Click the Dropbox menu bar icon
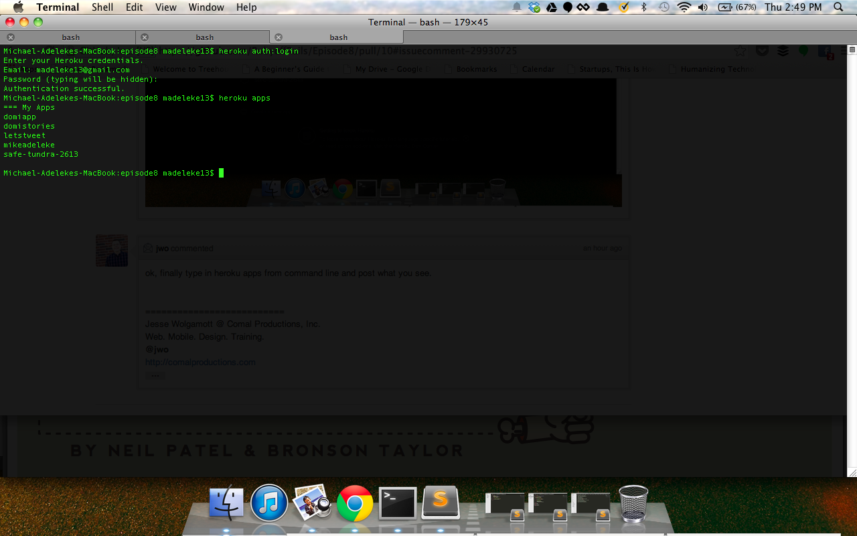The image size is (857, 536). [x=534, y=7]
